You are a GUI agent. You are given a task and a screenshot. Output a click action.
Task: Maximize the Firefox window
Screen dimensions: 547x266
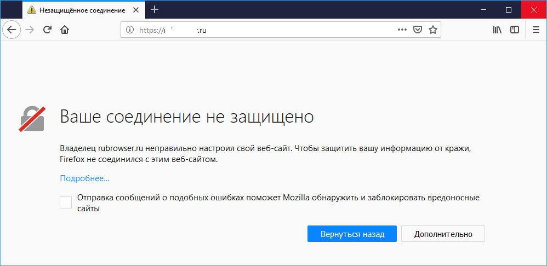[509, 10]
